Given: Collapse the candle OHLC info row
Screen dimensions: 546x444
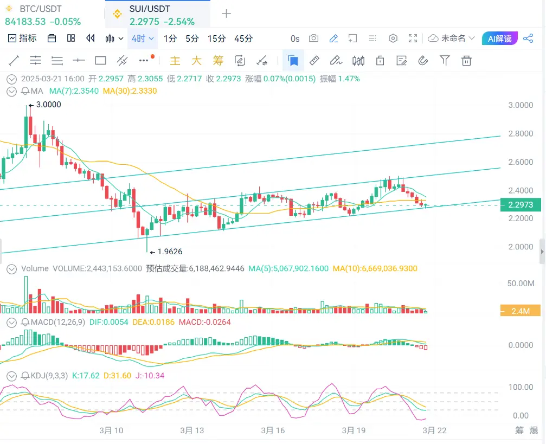Looking at the screenshot, I should coord(11,79).
